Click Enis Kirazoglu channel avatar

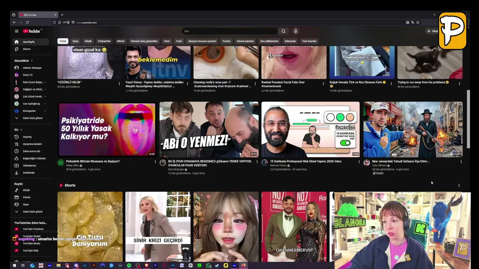pos(163,163)
